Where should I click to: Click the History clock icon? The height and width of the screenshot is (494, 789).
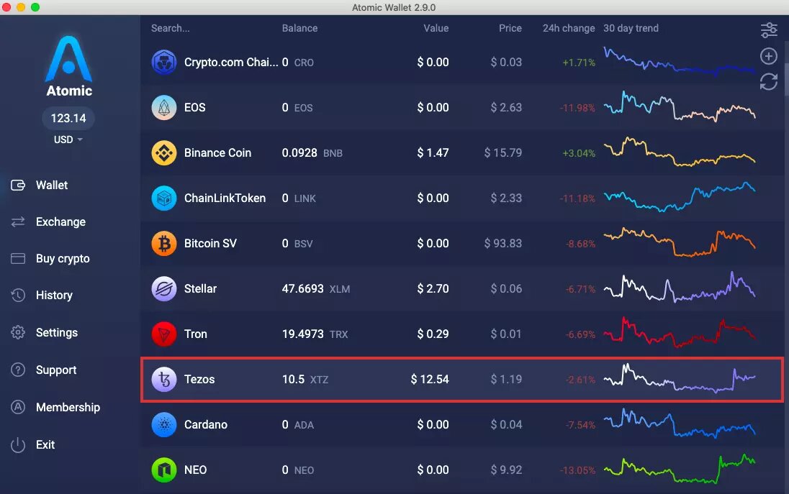(x=17, y=295)
